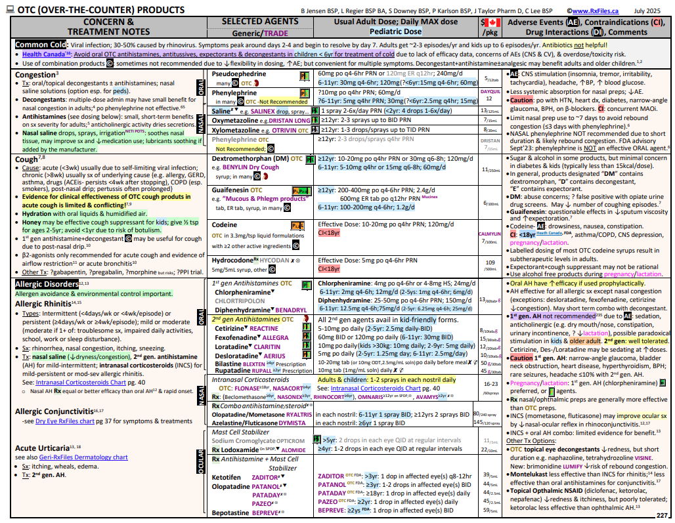This screenshot has height=523, width=675.
Task: Click the 'Montelukast' text in comments
Action: coord(529,474)
